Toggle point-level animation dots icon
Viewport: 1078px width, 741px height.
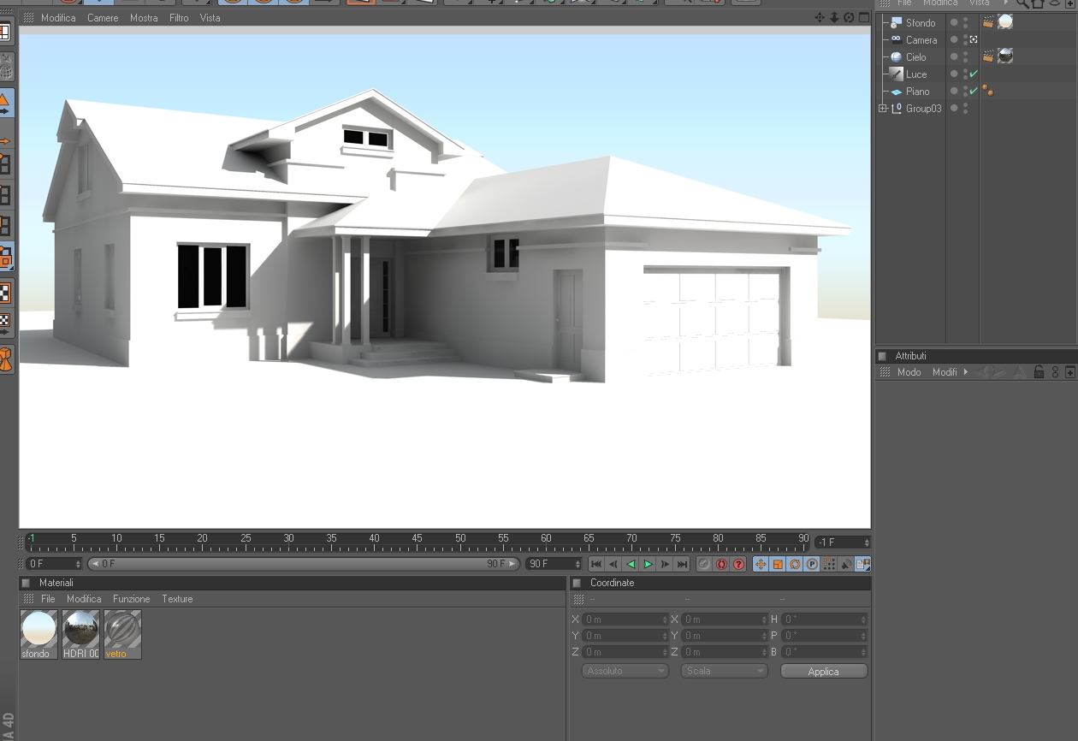coord(829,564)
